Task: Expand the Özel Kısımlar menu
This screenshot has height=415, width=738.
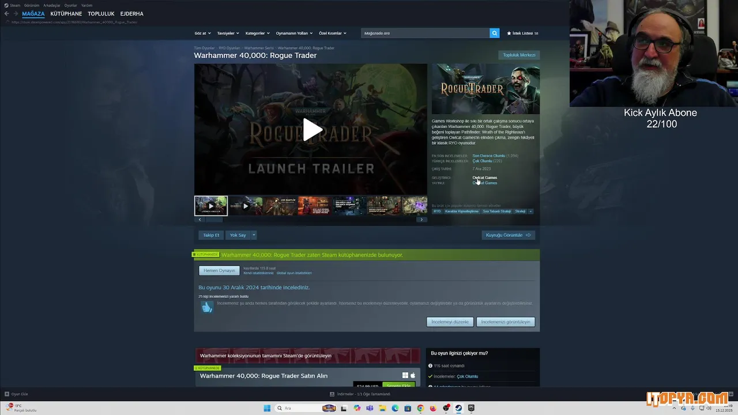Action: (x=333, y=33)
